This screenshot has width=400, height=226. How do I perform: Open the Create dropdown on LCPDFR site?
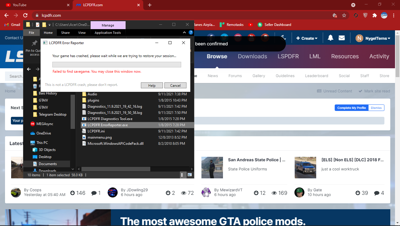click(x=307, y=38)
